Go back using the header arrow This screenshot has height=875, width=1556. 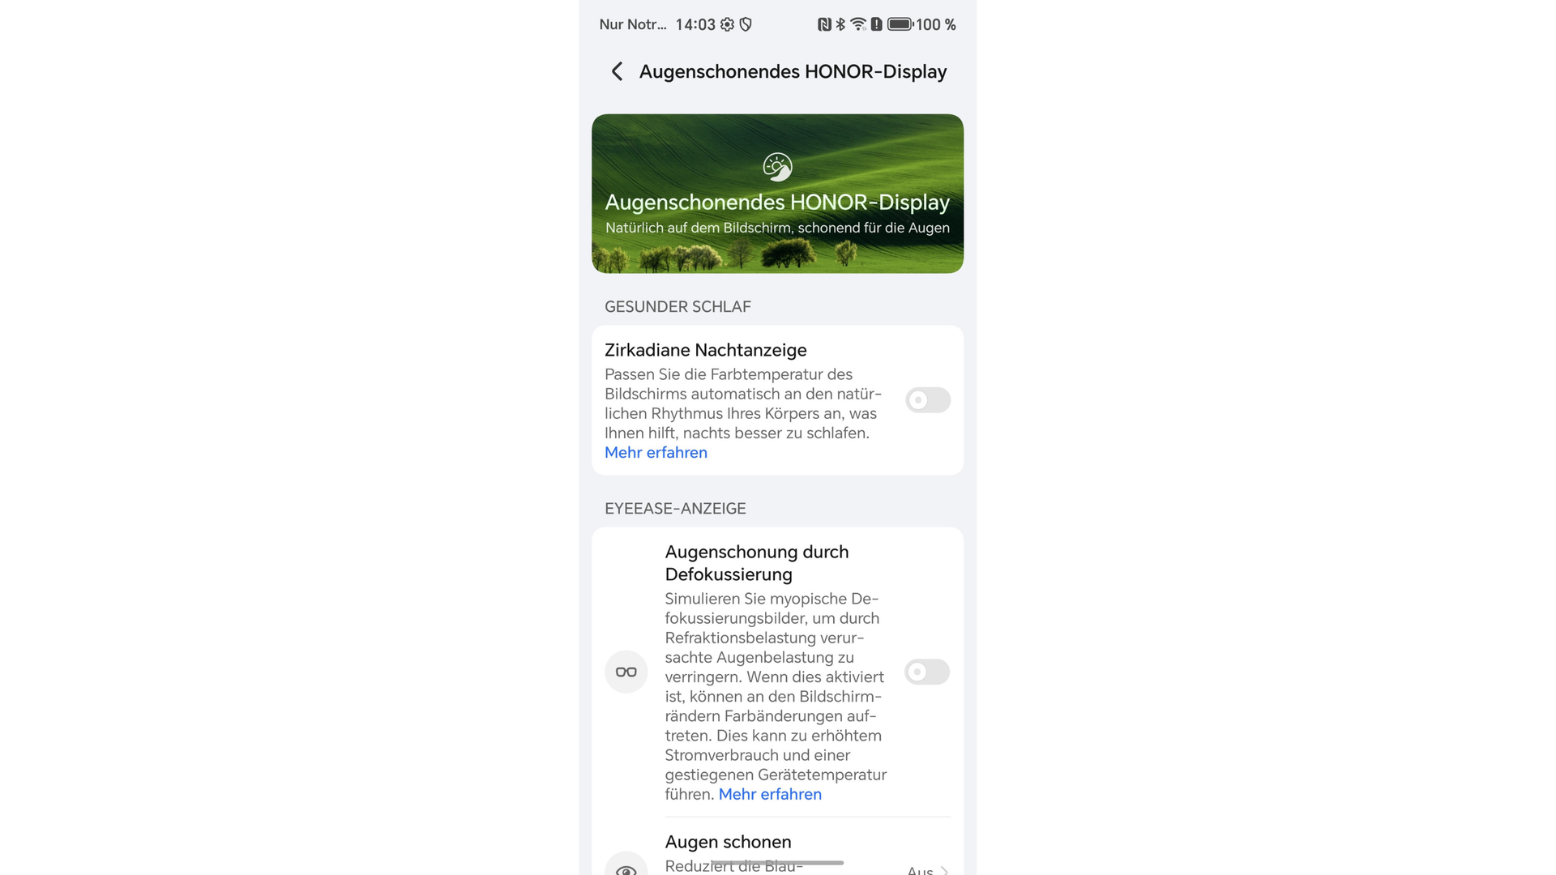click(x=617, y=71)
